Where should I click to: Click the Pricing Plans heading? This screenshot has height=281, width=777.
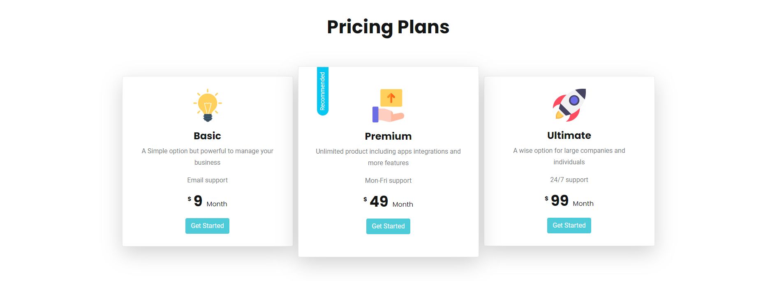pyautogui.click(x=388, y=27)
